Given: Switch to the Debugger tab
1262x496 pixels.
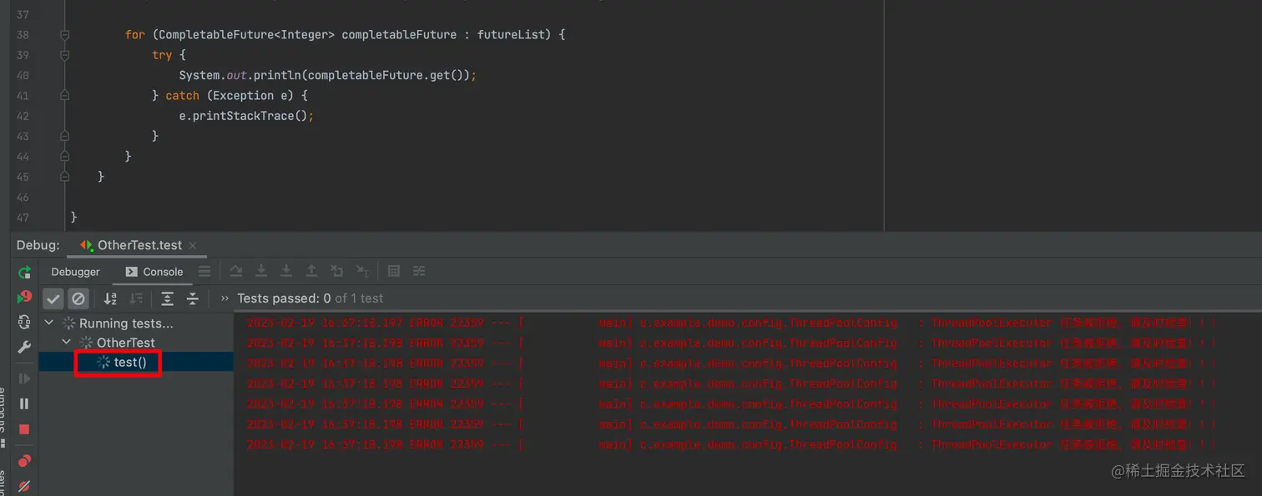Looking at the screenshot, I should click(75, 272).
